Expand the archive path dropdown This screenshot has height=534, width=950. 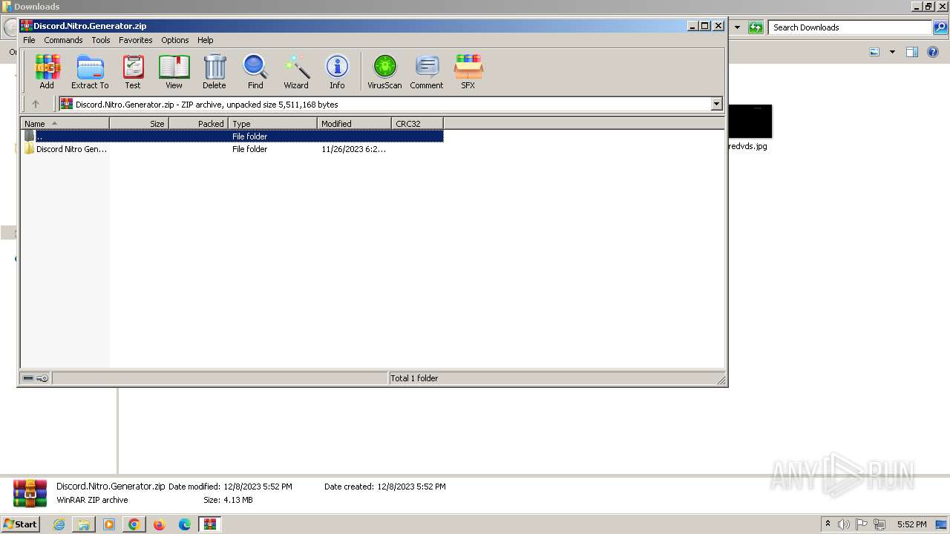717,105
